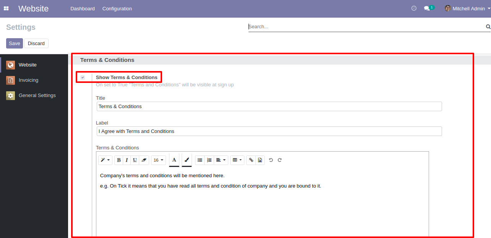Insert a link with chain icon

(251, 160)
